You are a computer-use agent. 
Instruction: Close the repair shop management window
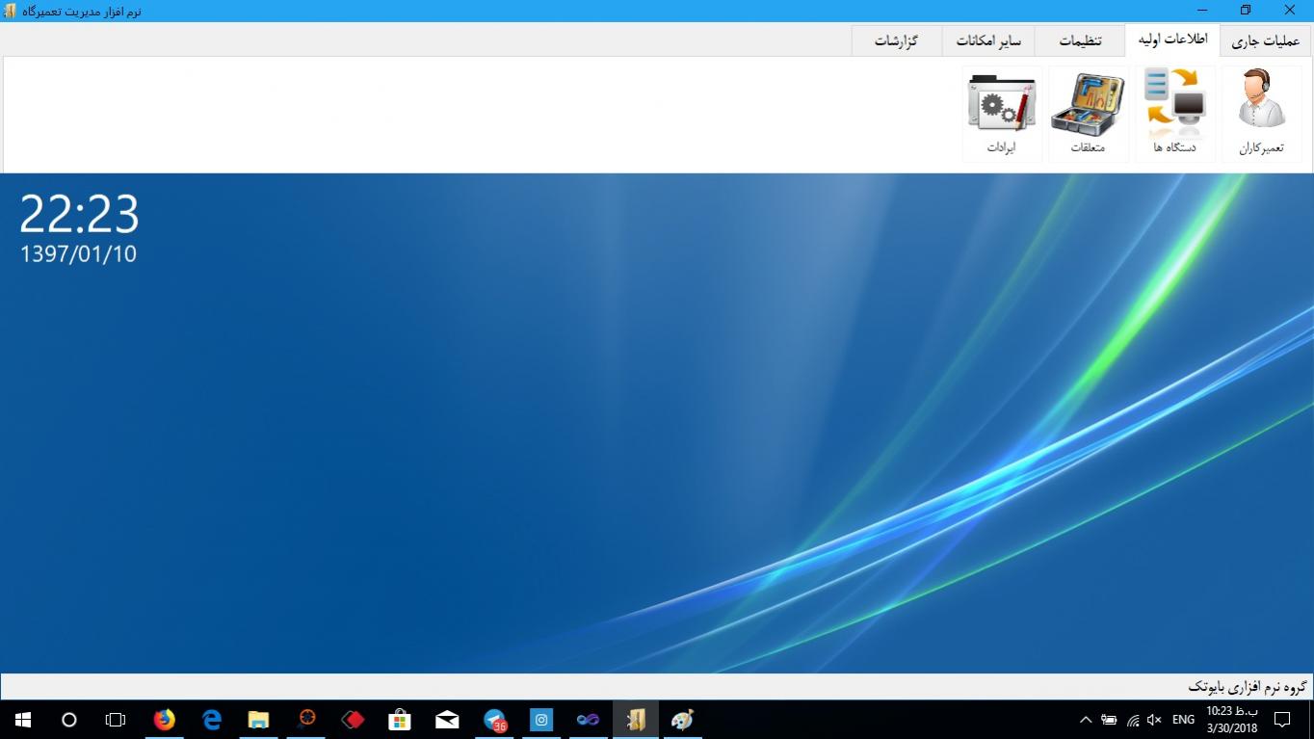click(x=1290, y=11)
